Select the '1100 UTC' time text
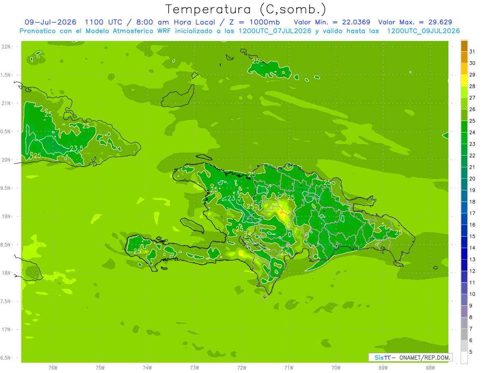 coord(104,22)
